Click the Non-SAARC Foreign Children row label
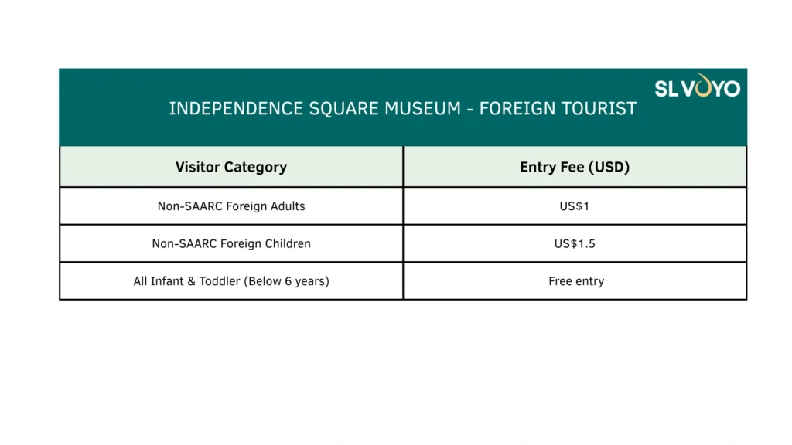 coord(230,243)
